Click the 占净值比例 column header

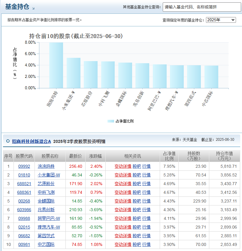point(169,156)
